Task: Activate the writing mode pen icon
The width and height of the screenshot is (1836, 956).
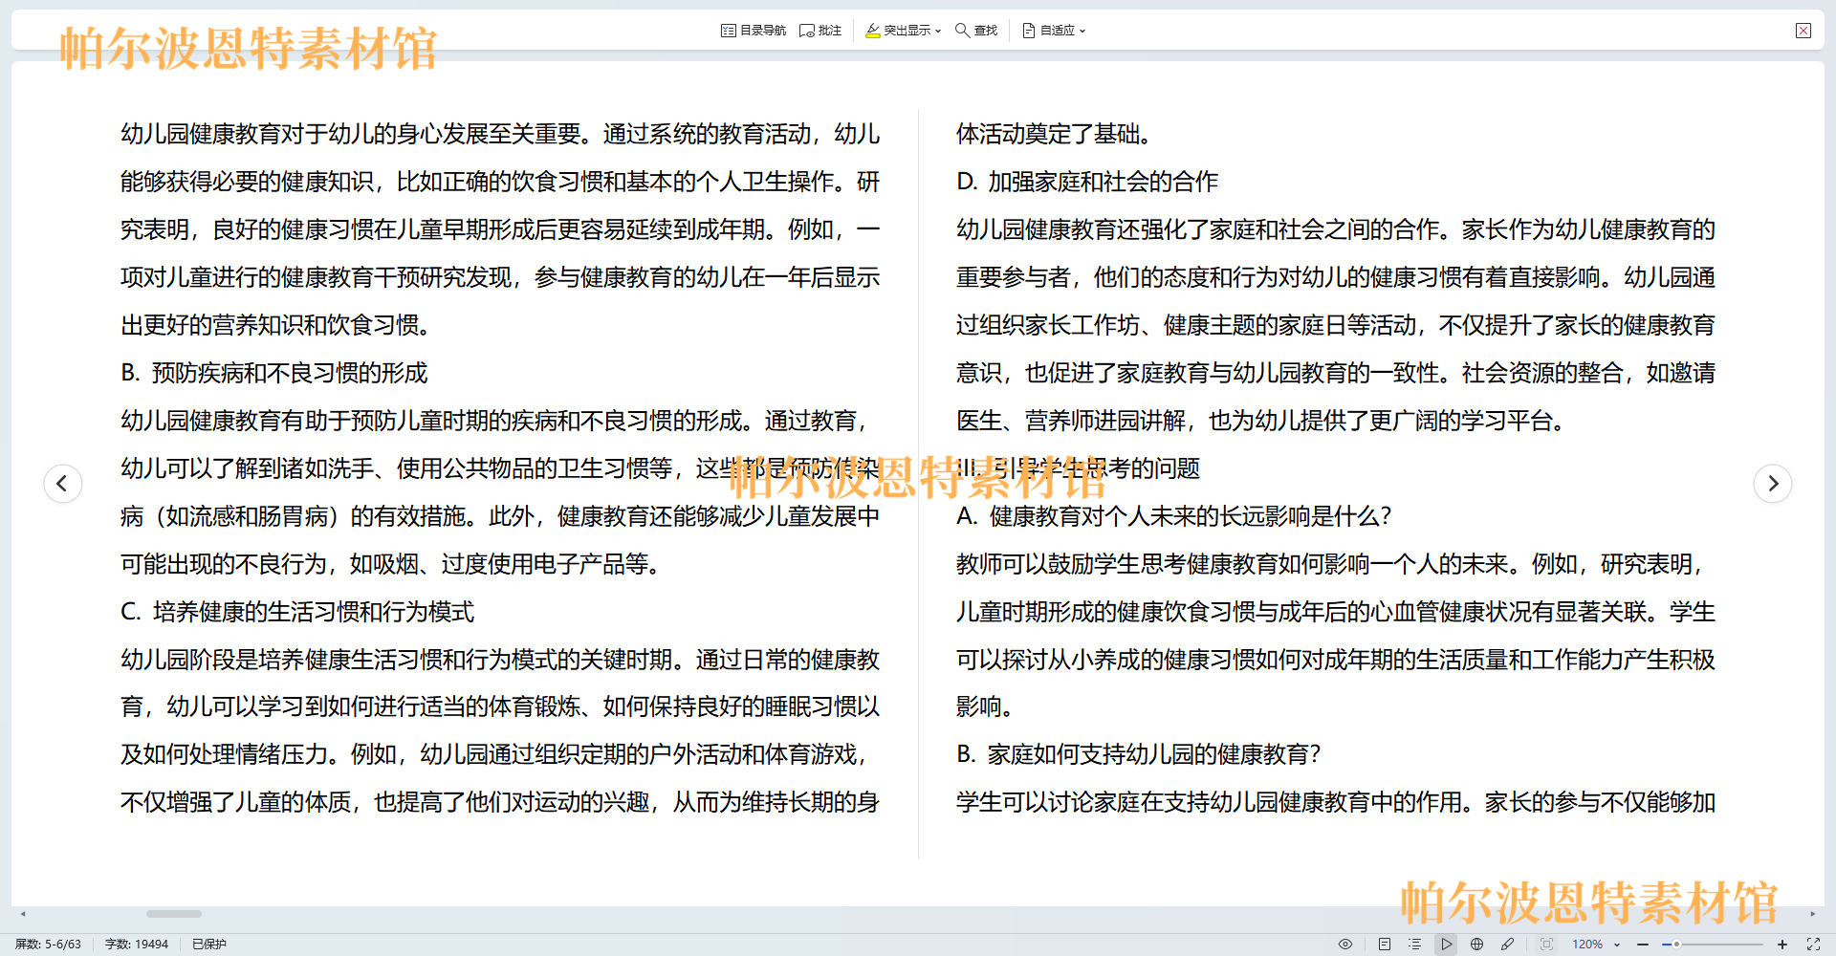Action: (x=1508, y=944)
